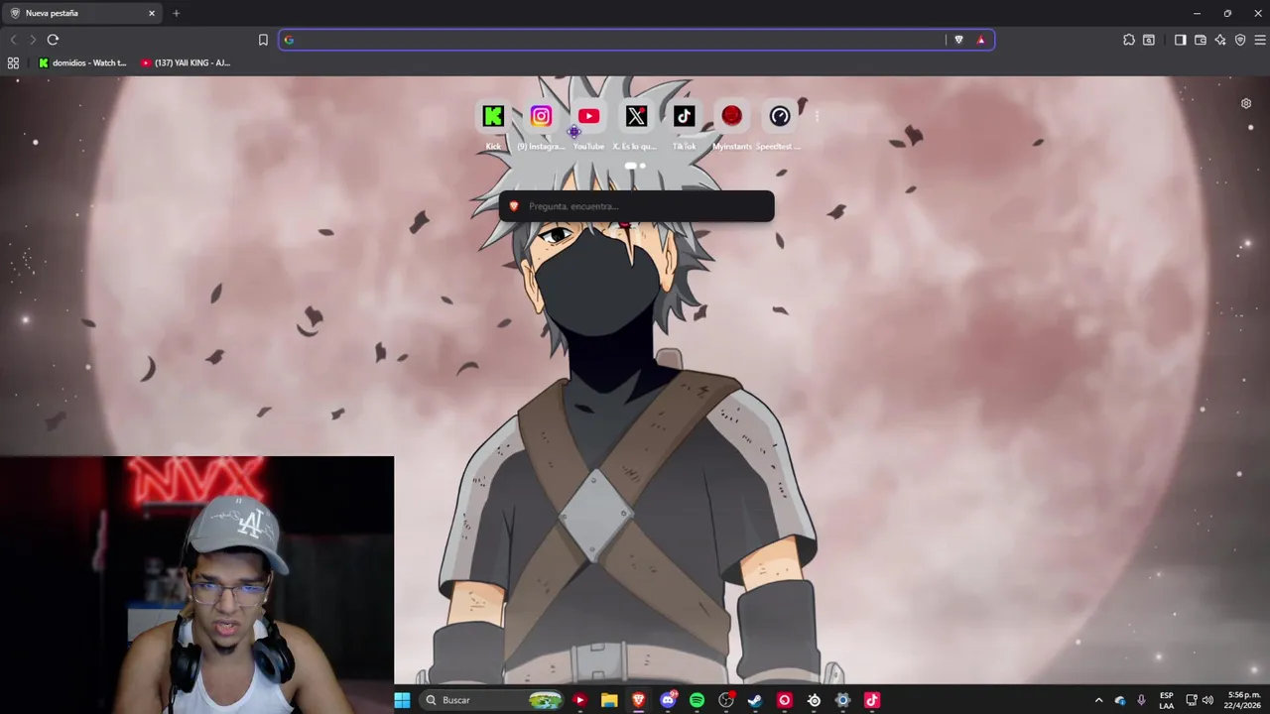Viewport: 1270px width, 714px height.
Task: Bookmark this page with bookmark icon
Action: (x=263, y=40)
